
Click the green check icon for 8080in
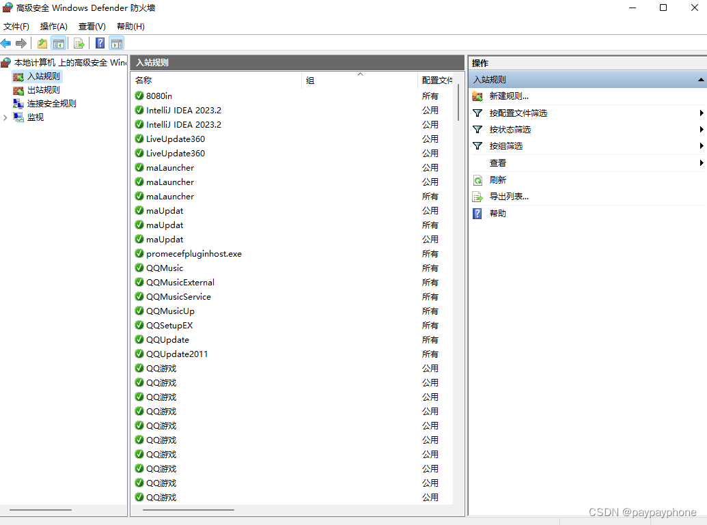(x=139, y=96)
